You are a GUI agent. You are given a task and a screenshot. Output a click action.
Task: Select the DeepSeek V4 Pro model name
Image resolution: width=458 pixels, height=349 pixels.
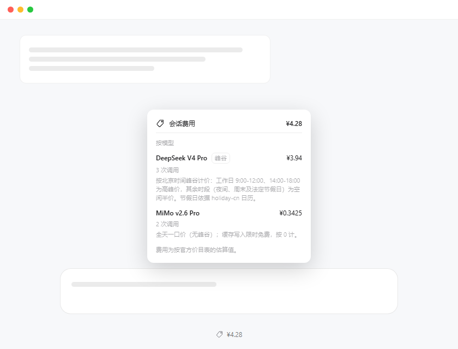[x=182, y=158]
